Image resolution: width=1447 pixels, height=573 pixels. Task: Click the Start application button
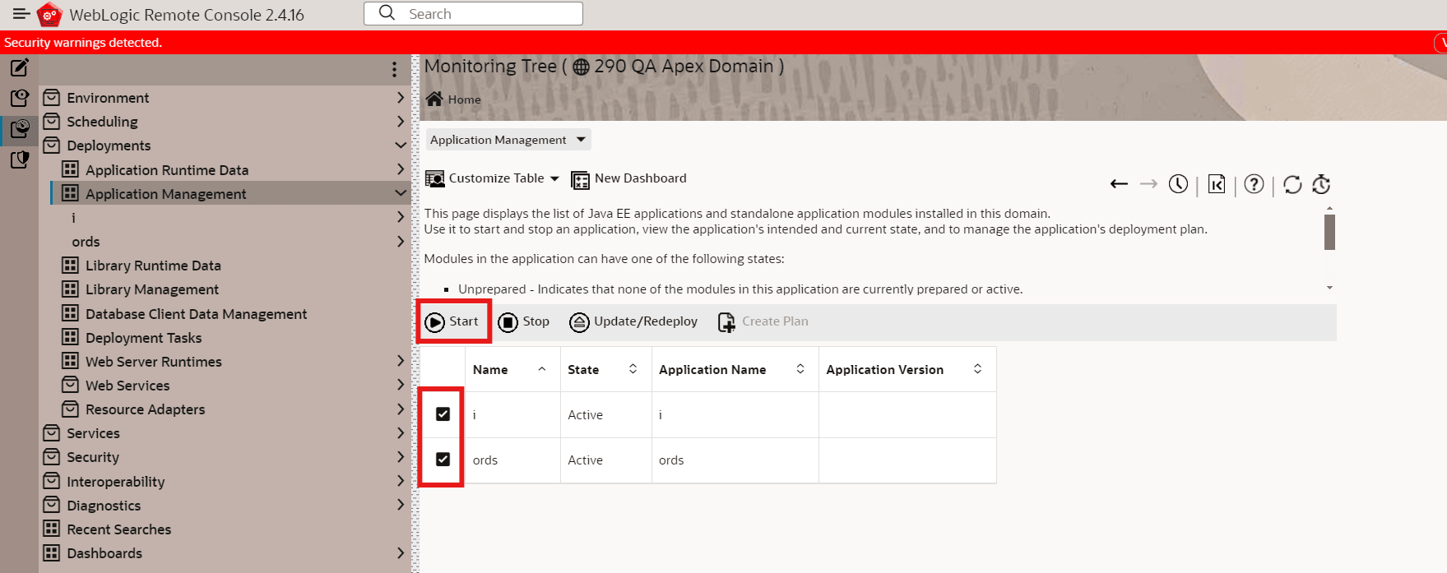click(452, 321)
